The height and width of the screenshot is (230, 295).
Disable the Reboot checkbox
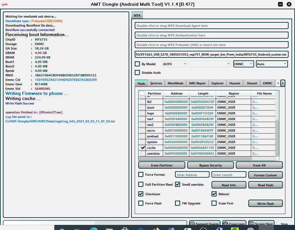(x=214, y=194)
